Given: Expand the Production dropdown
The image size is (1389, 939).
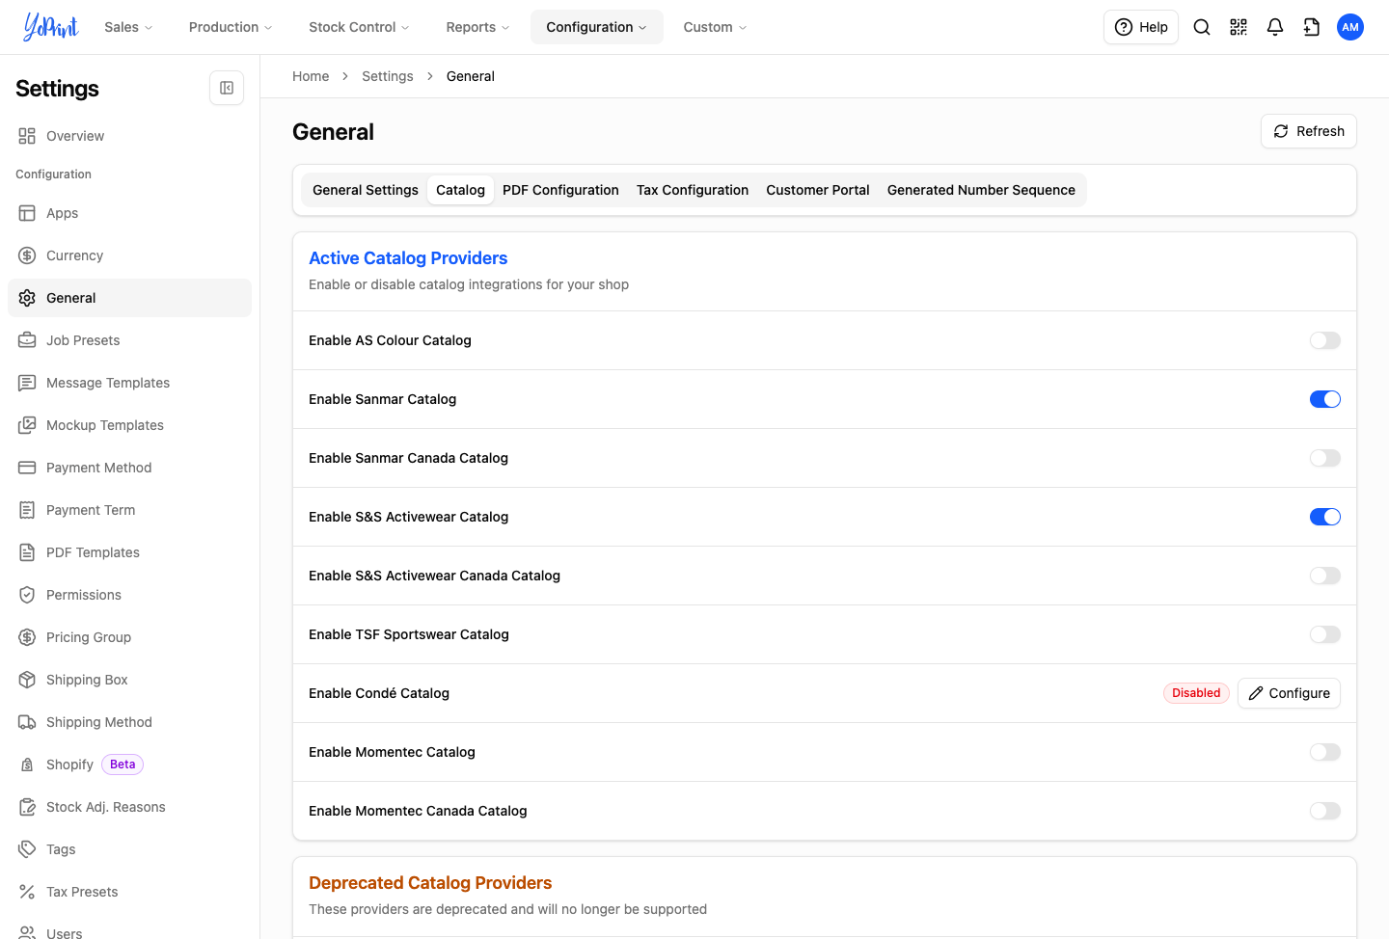Looking at the screenshot, I should coord(231,27).
